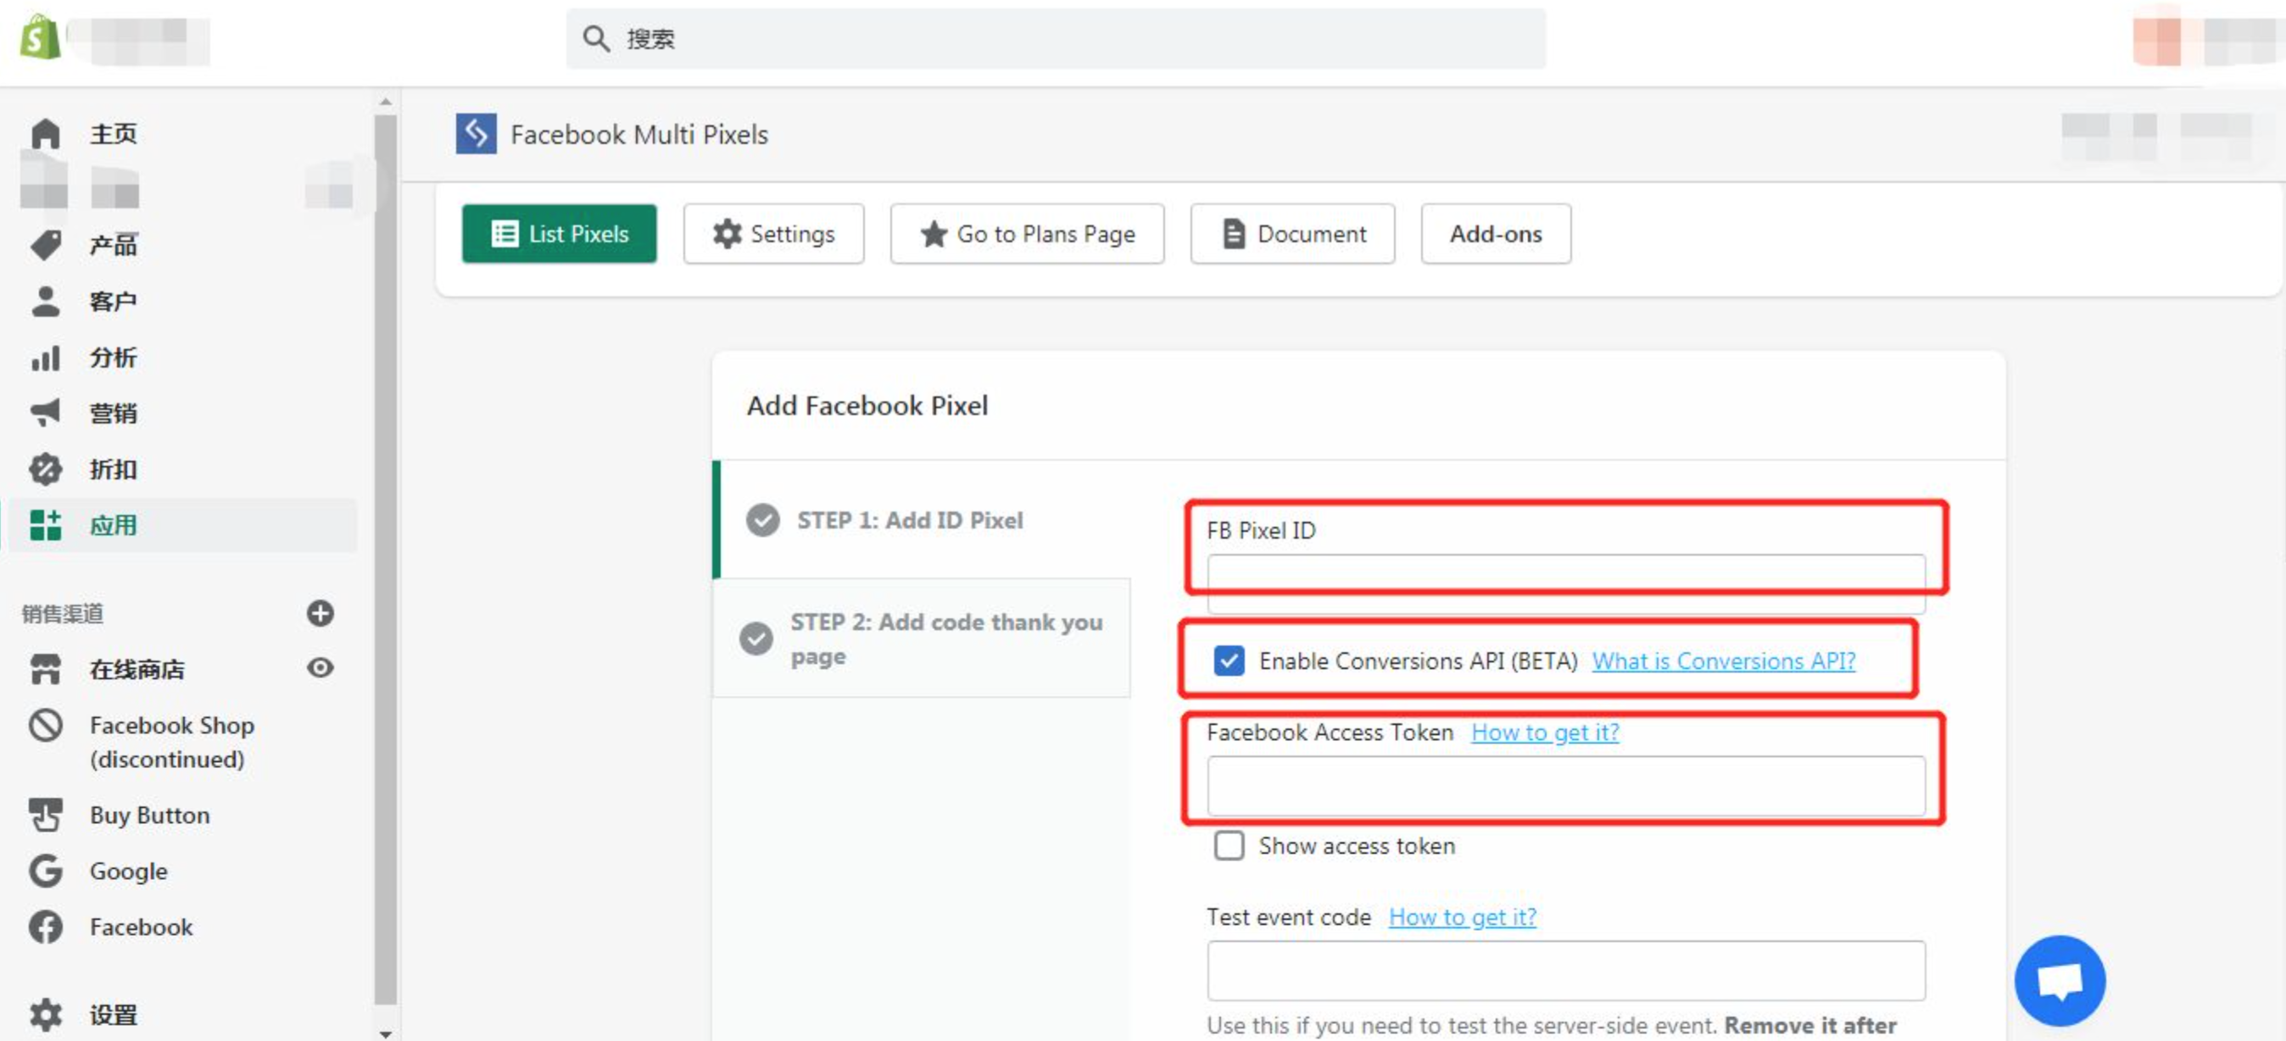Switch to STEP 2: Add code thank you page
This screenshot has height=1041, width=2286.
point(946,638)
